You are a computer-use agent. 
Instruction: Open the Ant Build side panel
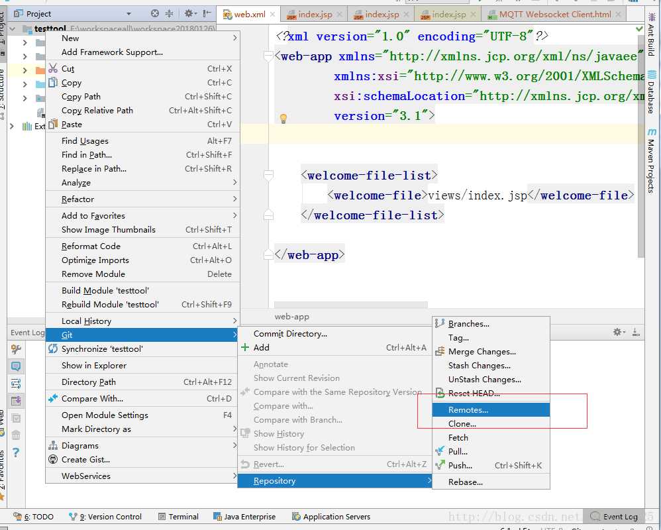click(652, 41)
